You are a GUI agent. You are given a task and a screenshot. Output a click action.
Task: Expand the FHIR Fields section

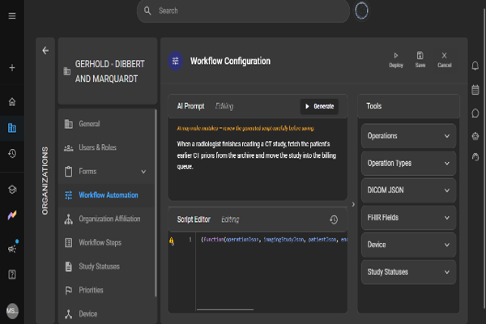point(408,217)
